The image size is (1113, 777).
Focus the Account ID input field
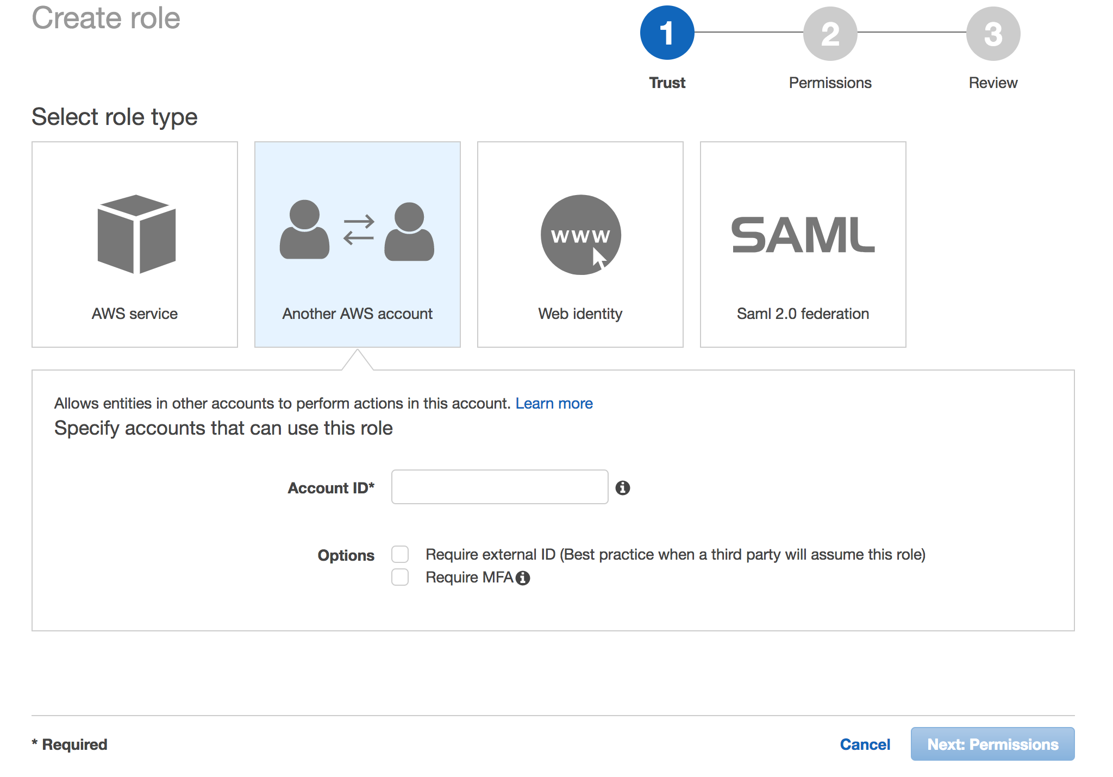(500, 487)
